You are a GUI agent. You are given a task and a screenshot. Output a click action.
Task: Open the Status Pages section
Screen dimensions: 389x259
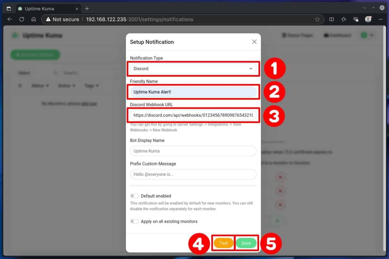[x=298, y=35]
